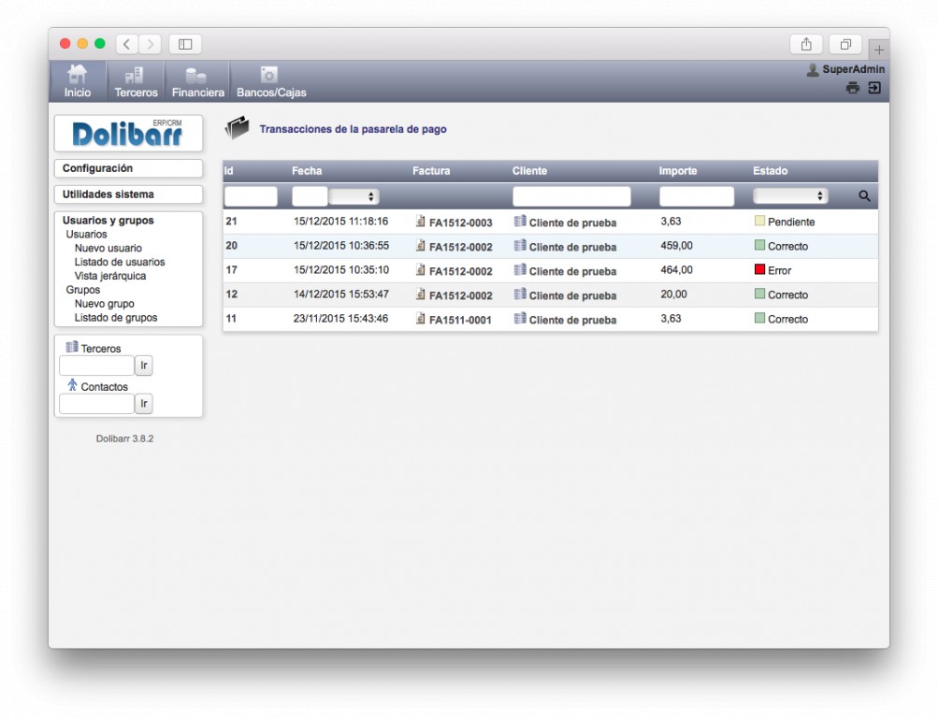Open the Fecha month dropdown

coord(354,196)
